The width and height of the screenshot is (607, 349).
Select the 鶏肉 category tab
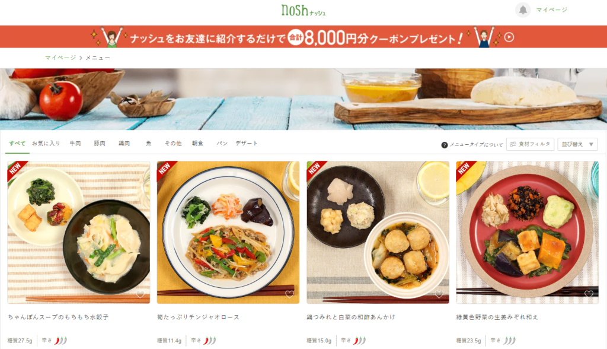pyautogui.click(x=124, y=143)
